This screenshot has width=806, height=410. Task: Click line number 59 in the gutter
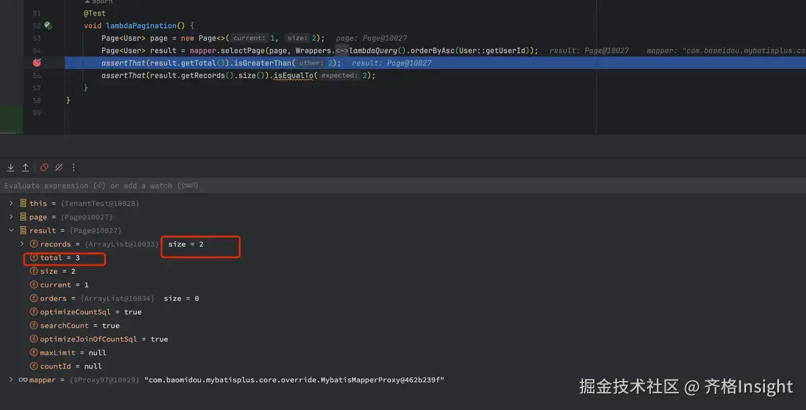[36, 113]
